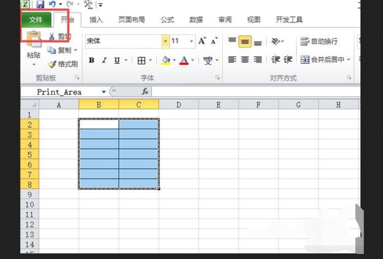Viewport: 383px width, 259px height.
Task: Open the 字体 font dialog launcher
Action: [218, 78]
